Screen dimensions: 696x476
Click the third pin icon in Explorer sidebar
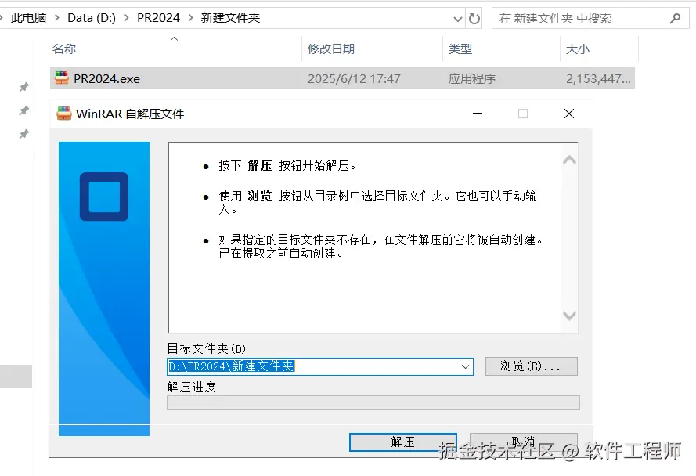pos(24,134)
